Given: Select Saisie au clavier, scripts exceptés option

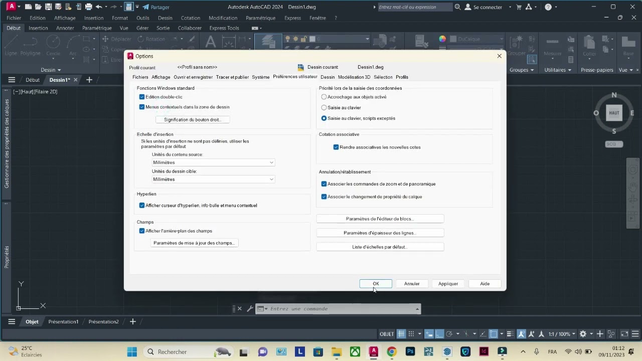Looking at the screenshot, I should pos(324,118).
